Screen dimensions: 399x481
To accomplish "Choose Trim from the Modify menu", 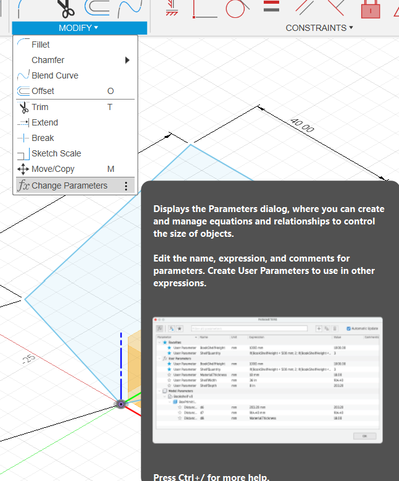I will click(75, 107).
